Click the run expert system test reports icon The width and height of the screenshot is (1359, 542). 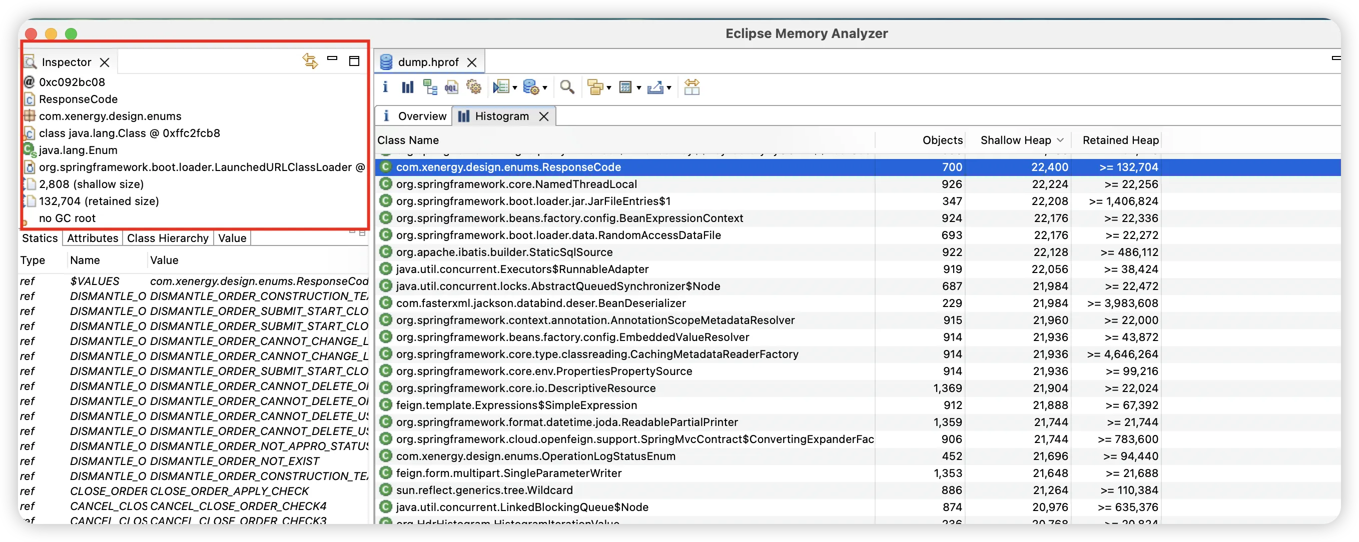[x=500, y=87]
